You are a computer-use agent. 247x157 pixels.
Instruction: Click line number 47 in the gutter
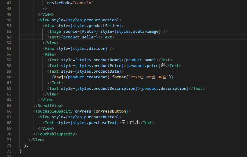click(x=9, y=3)
